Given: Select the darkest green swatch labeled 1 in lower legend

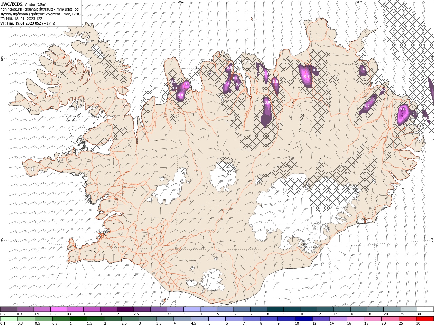Looking at the screenshot, I should [78, 319].
